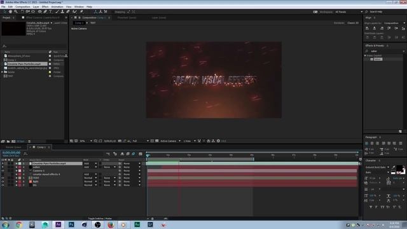407x229 pixels.
Task: Select the Eraser tool
Action: pos(68,11)
